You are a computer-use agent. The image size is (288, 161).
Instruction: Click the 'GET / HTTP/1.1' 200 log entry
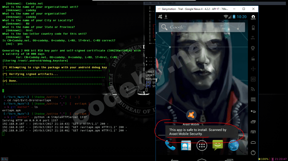pos(55,124)
